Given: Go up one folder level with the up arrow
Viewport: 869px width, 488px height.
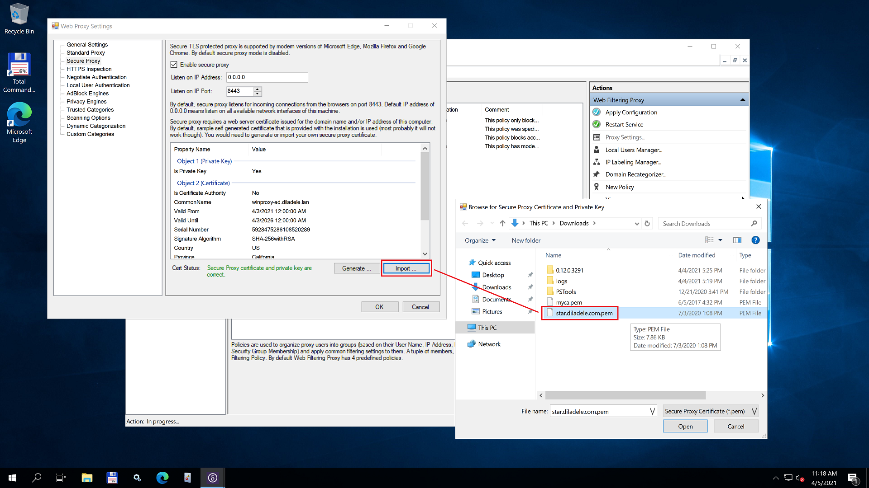Looking at the screenshot, I should coord(502,223).
